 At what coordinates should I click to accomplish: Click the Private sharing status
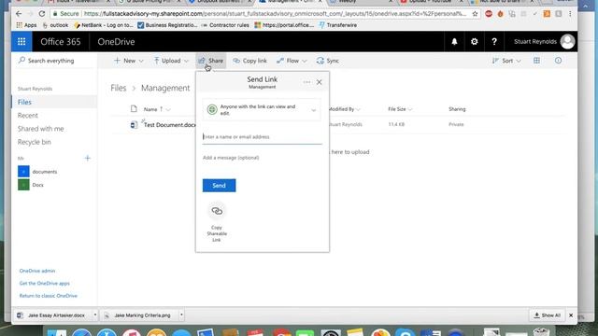pyautogui.click(x=456, y=124)
